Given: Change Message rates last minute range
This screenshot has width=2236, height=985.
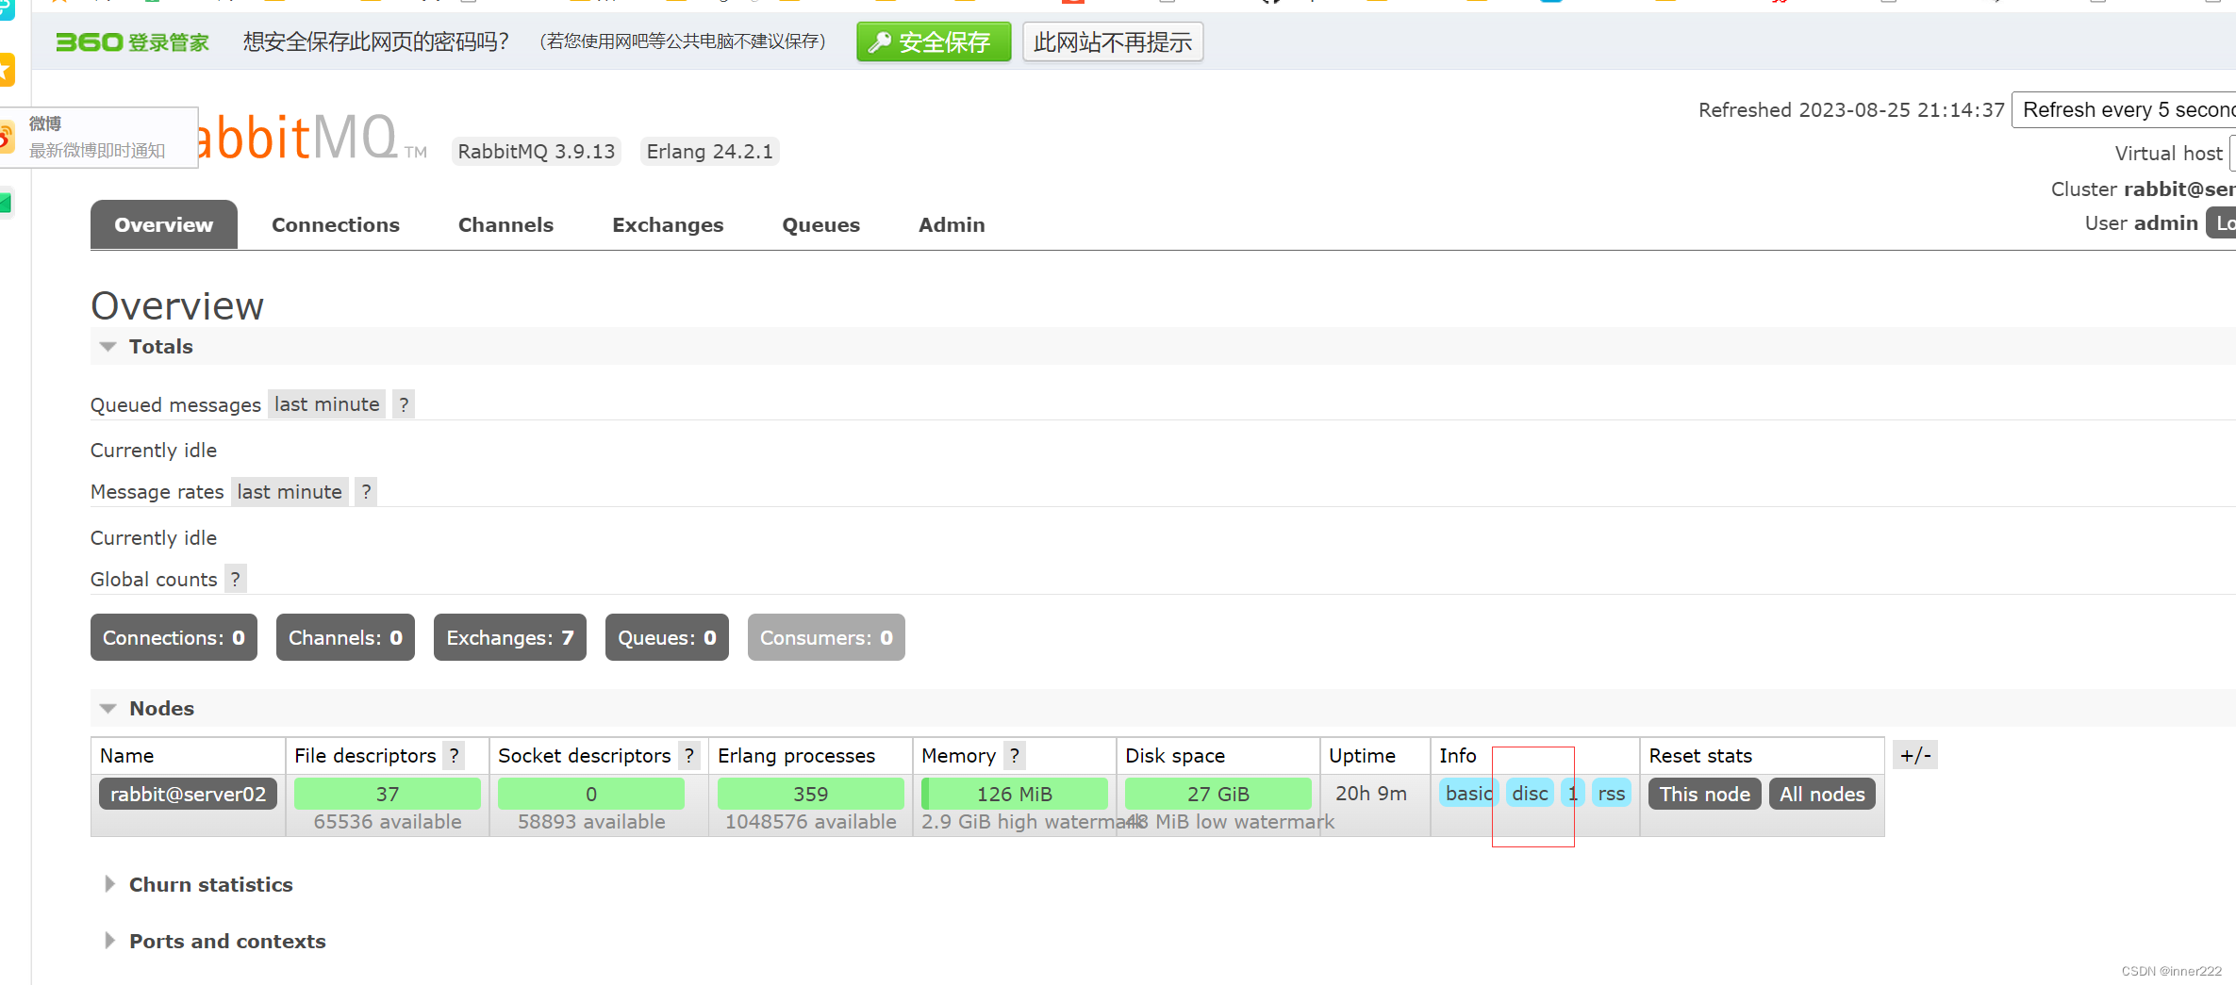Looking at the screenshot, I should [290, 492].
